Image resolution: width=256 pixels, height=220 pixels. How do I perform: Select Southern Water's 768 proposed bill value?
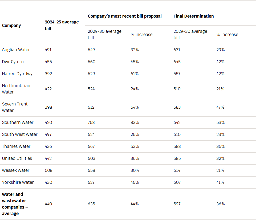(91, 123)
